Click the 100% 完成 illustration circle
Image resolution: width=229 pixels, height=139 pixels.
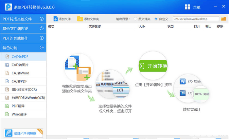coord(201,94)
